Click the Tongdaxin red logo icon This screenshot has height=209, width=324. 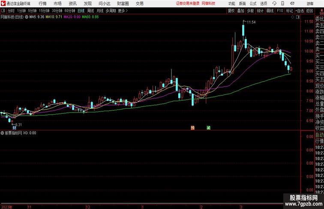pos(3,3)
